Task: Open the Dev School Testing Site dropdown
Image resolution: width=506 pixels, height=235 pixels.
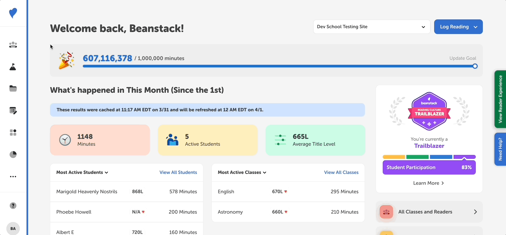Action: click(x=371, y=26)
